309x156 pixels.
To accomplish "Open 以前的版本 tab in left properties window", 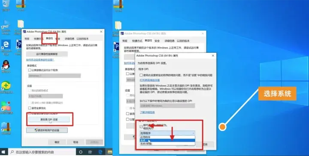I will (82, 39).
